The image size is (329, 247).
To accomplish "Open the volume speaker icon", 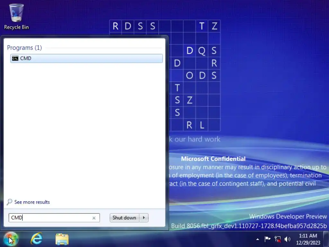I will [x=287, y=239].
